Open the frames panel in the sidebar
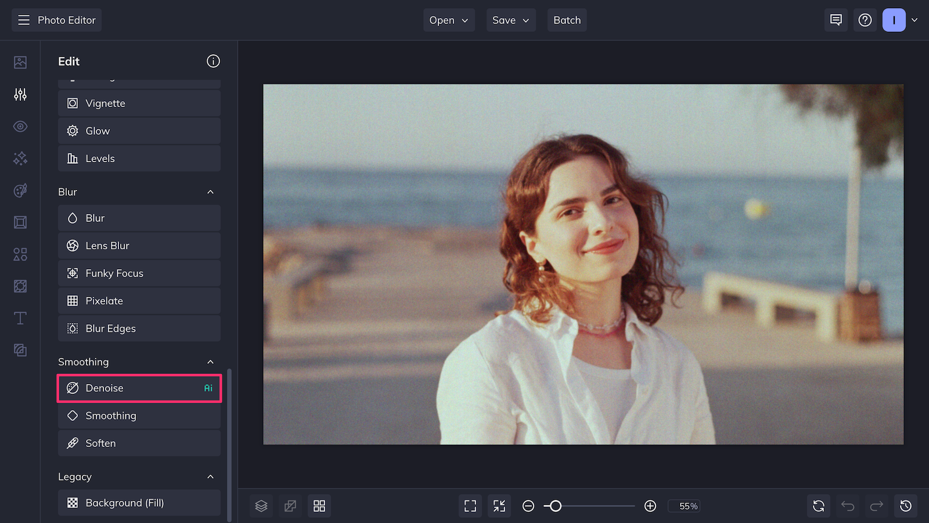This screenshot has height=523, width=929. pos(20,222)
